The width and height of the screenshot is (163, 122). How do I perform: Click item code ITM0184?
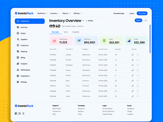click(53, 91)
